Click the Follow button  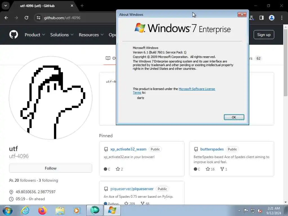pyautogui.click(x=51, y=168)
